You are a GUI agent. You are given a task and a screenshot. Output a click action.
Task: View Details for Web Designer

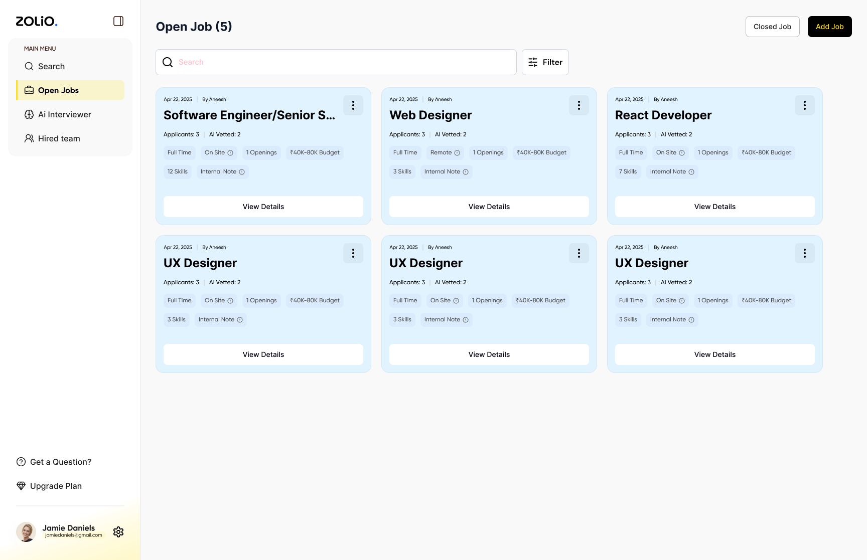click(x=489, y=207)
